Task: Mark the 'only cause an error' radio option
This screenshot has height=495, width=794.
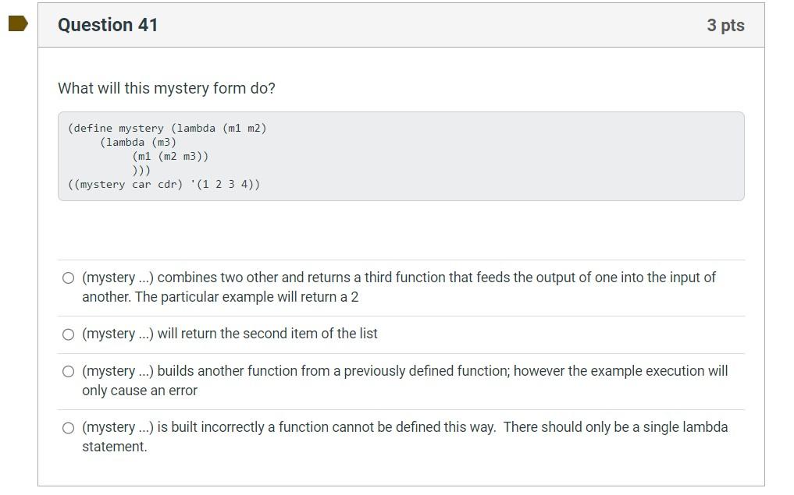Action: coord(69,372)
